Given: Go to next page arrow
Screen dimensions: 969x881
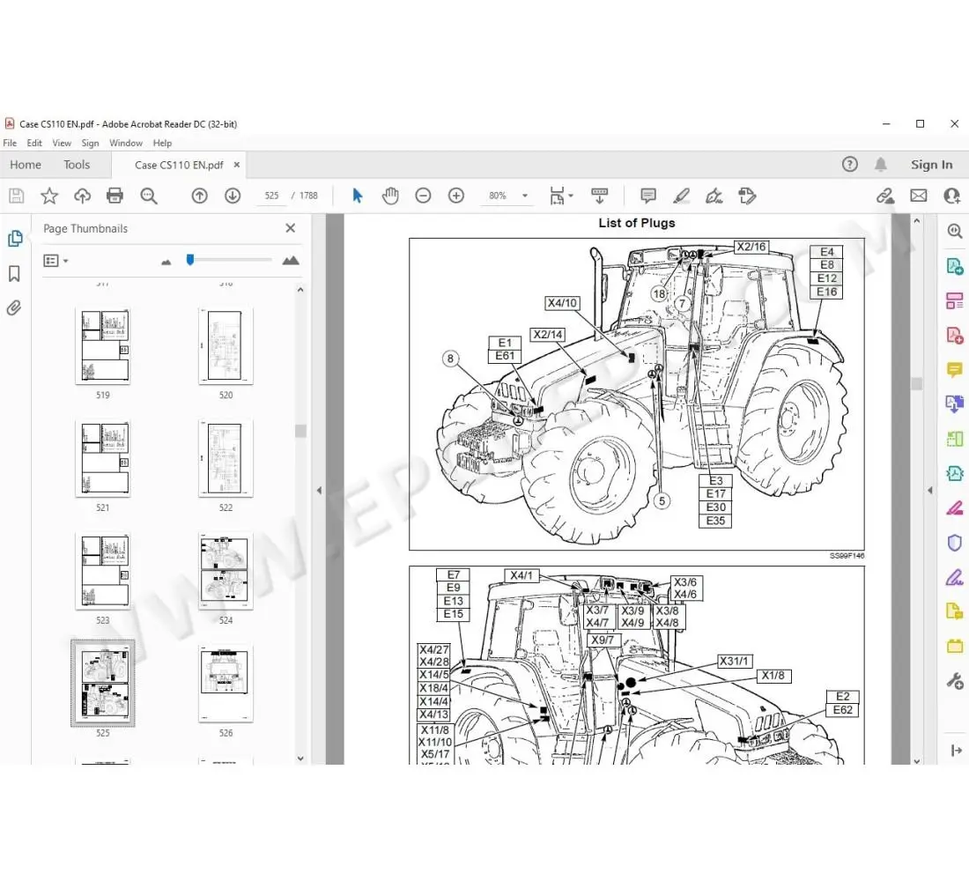Looking at the screenshot, I should coord(233,196).
